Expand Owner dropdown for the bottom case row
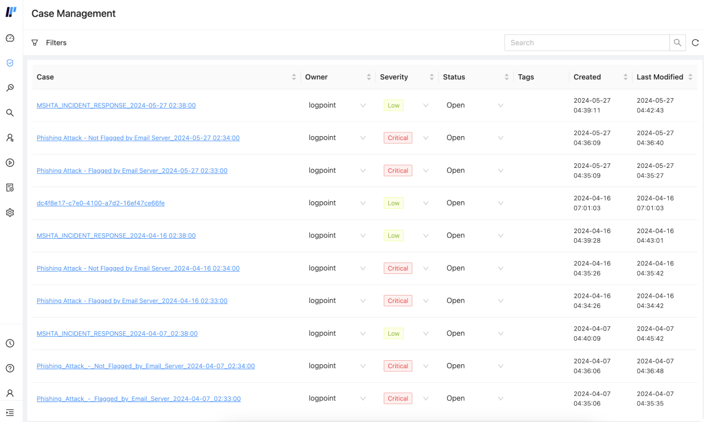Viewport: 704px width, 422px height. coord(363,399)
